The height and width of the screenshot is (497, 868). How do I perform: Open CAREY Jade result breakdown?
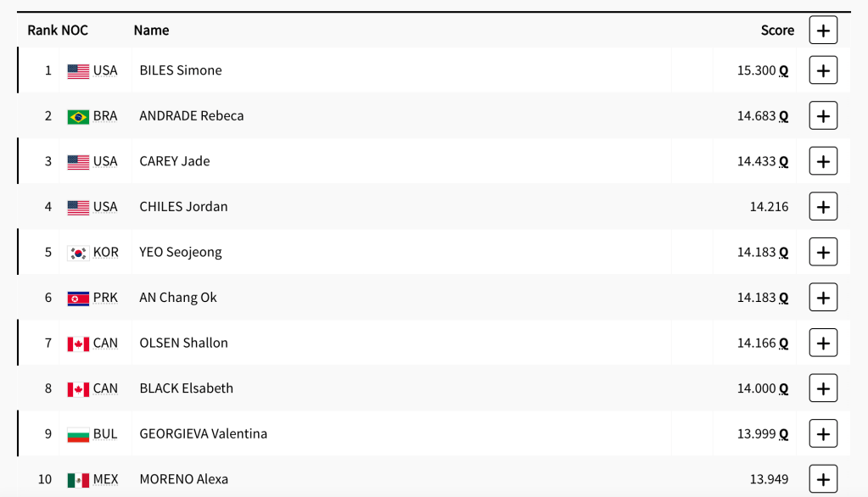coord(823,161)
